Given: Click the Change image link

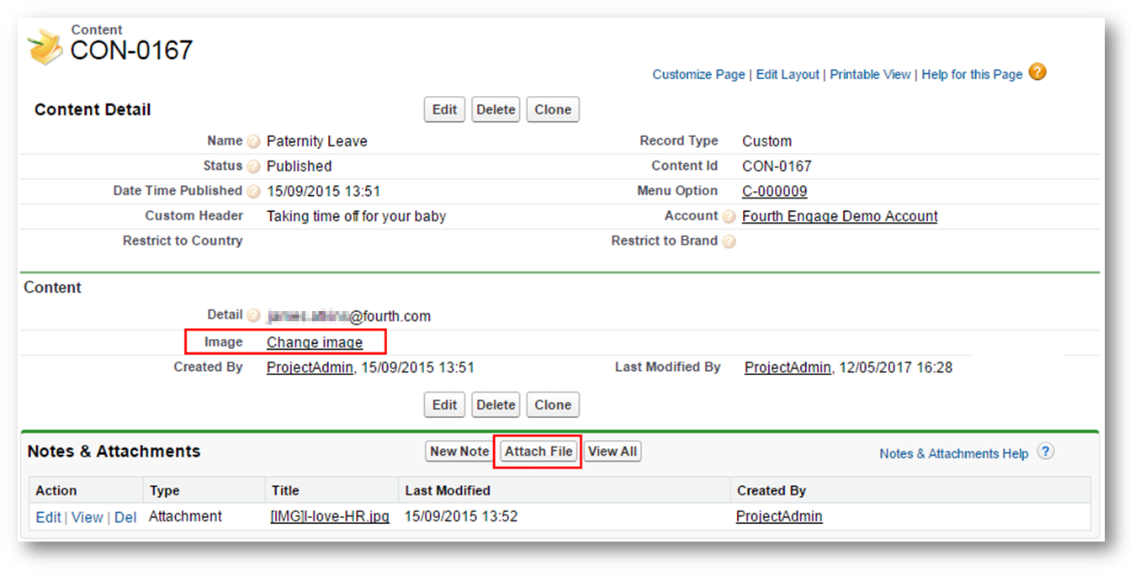Looking at the screenshot, I should (x=315, y=342).
